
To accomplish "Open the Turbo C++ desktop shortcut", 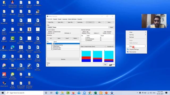I will (x=38, y=12).
